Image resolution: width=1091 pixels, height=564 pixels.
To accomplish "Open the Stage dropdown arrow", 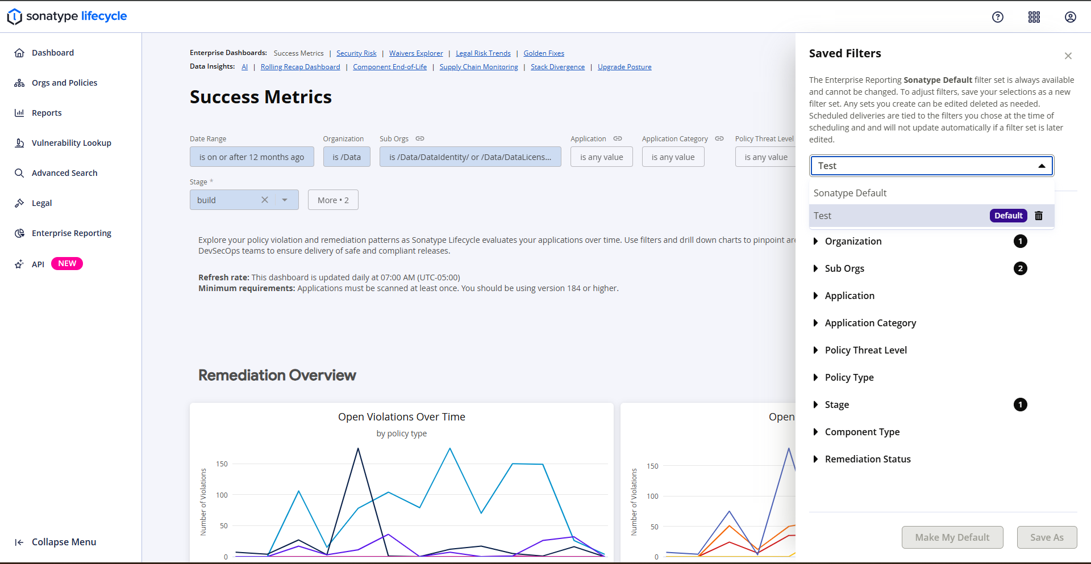I will tap(285, 200).
